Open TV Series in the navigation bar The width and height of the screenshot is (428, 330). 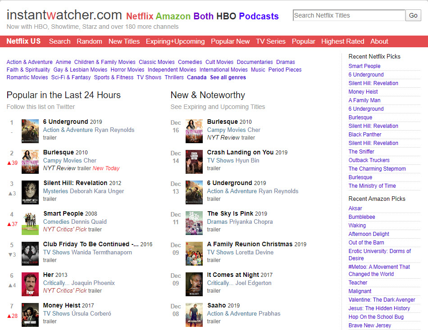270,41
